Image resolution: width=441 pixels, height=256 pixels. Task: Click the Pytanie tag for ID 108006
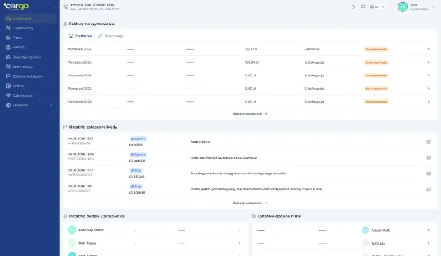coord(138,155)
